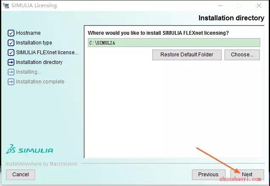Select the Installation directory step label
The width and height of the screenshot is (270, 186).
(x=39, y=62)
